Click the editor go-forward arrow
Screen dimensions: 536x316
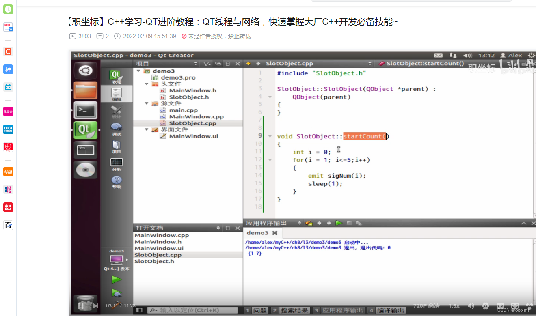tap(257, 64)
